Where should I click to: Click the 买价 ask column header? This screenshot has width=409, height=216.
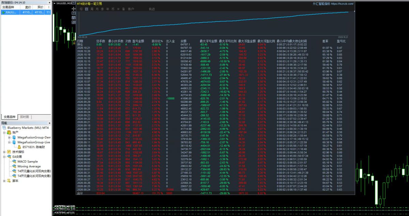tap(39, 7)
